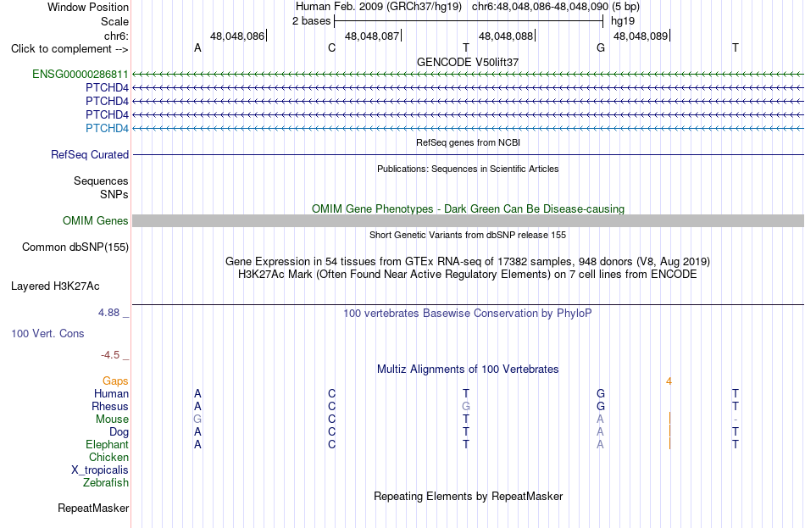The height and width of the screenshot is (528, 805).
Task: Click the RefSeq Curated track line
Action: point(468,154)
